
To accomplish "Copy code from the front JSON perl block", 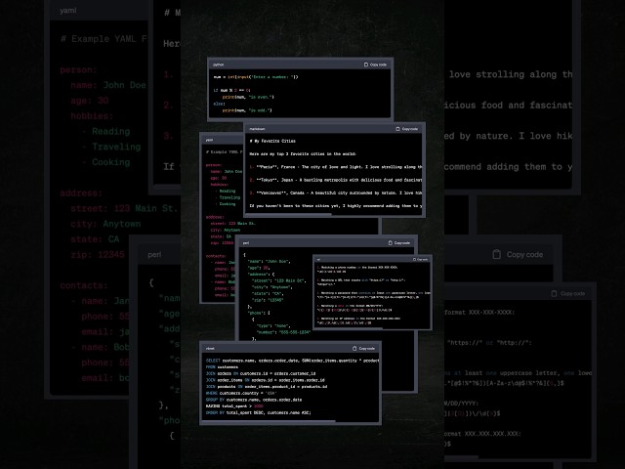I will pos(399,243).
